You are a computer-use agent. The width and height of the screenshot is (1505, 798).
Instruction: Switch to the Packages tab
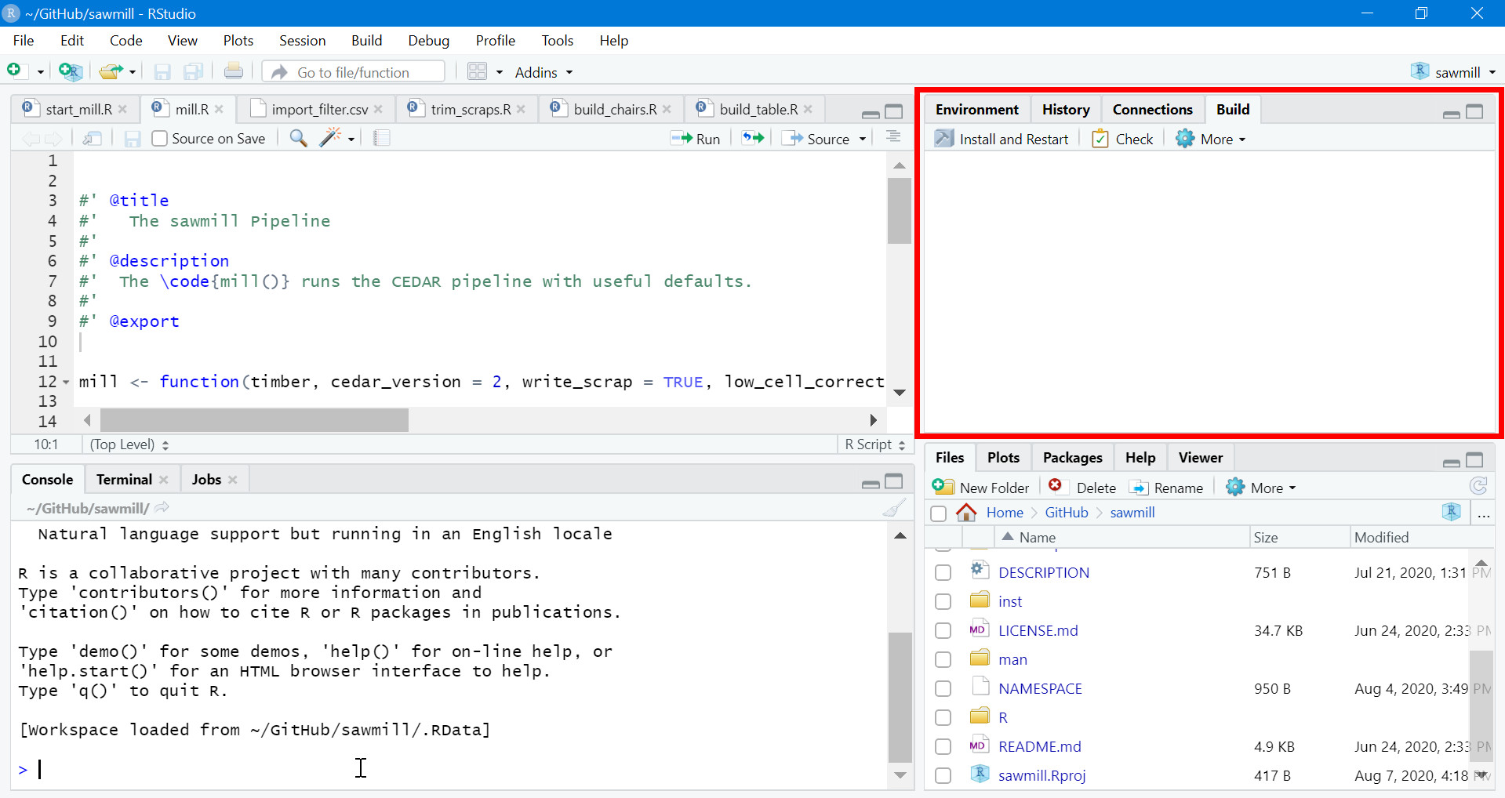point(1072,458)
